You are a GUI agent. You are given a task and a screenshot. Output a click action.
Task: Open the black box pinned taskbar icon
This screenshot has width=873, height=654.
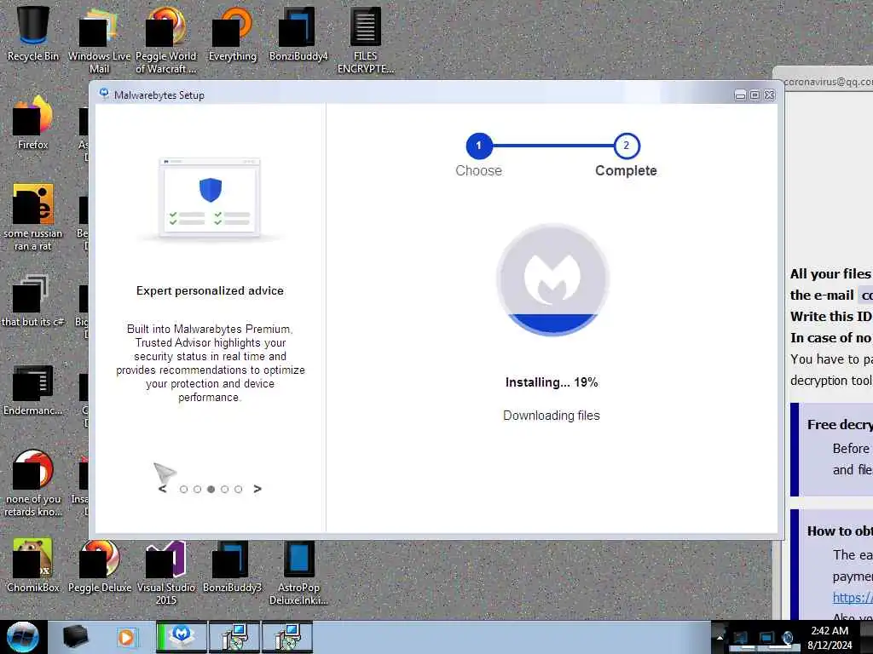pos(75,637)
